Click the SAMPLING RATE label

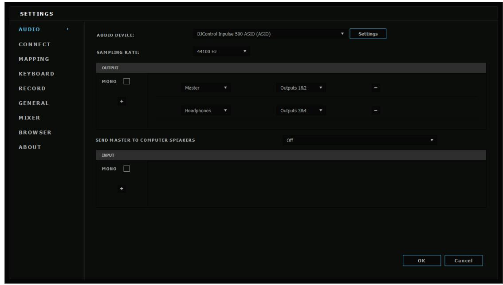(x=118, y=52)
